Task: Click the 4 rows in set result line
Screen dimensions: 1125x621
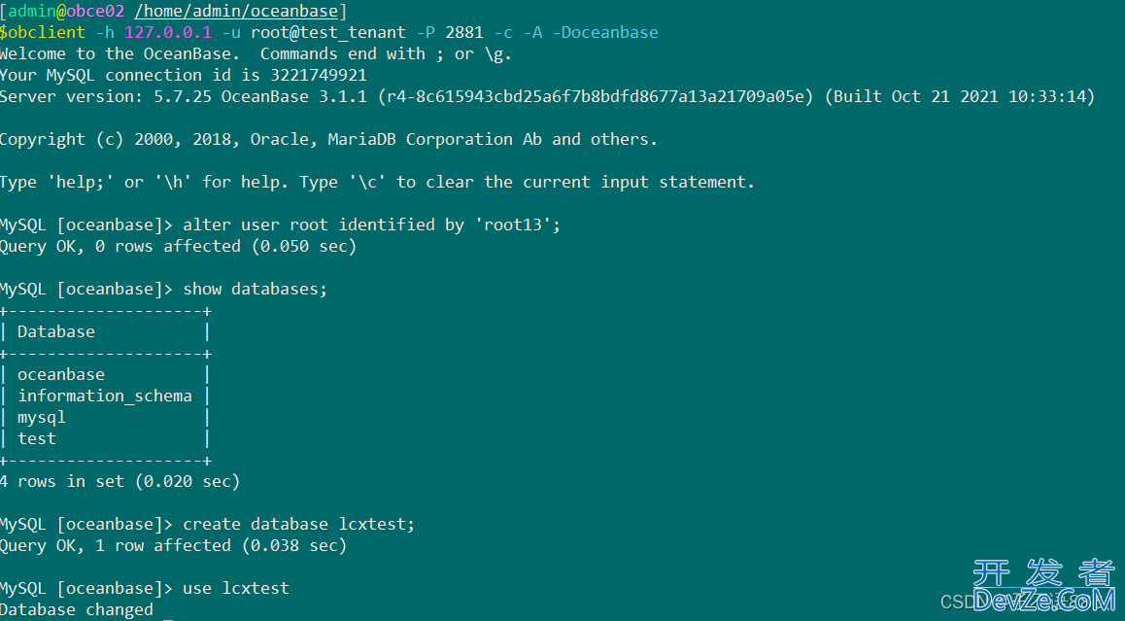Action: point(119,482)
